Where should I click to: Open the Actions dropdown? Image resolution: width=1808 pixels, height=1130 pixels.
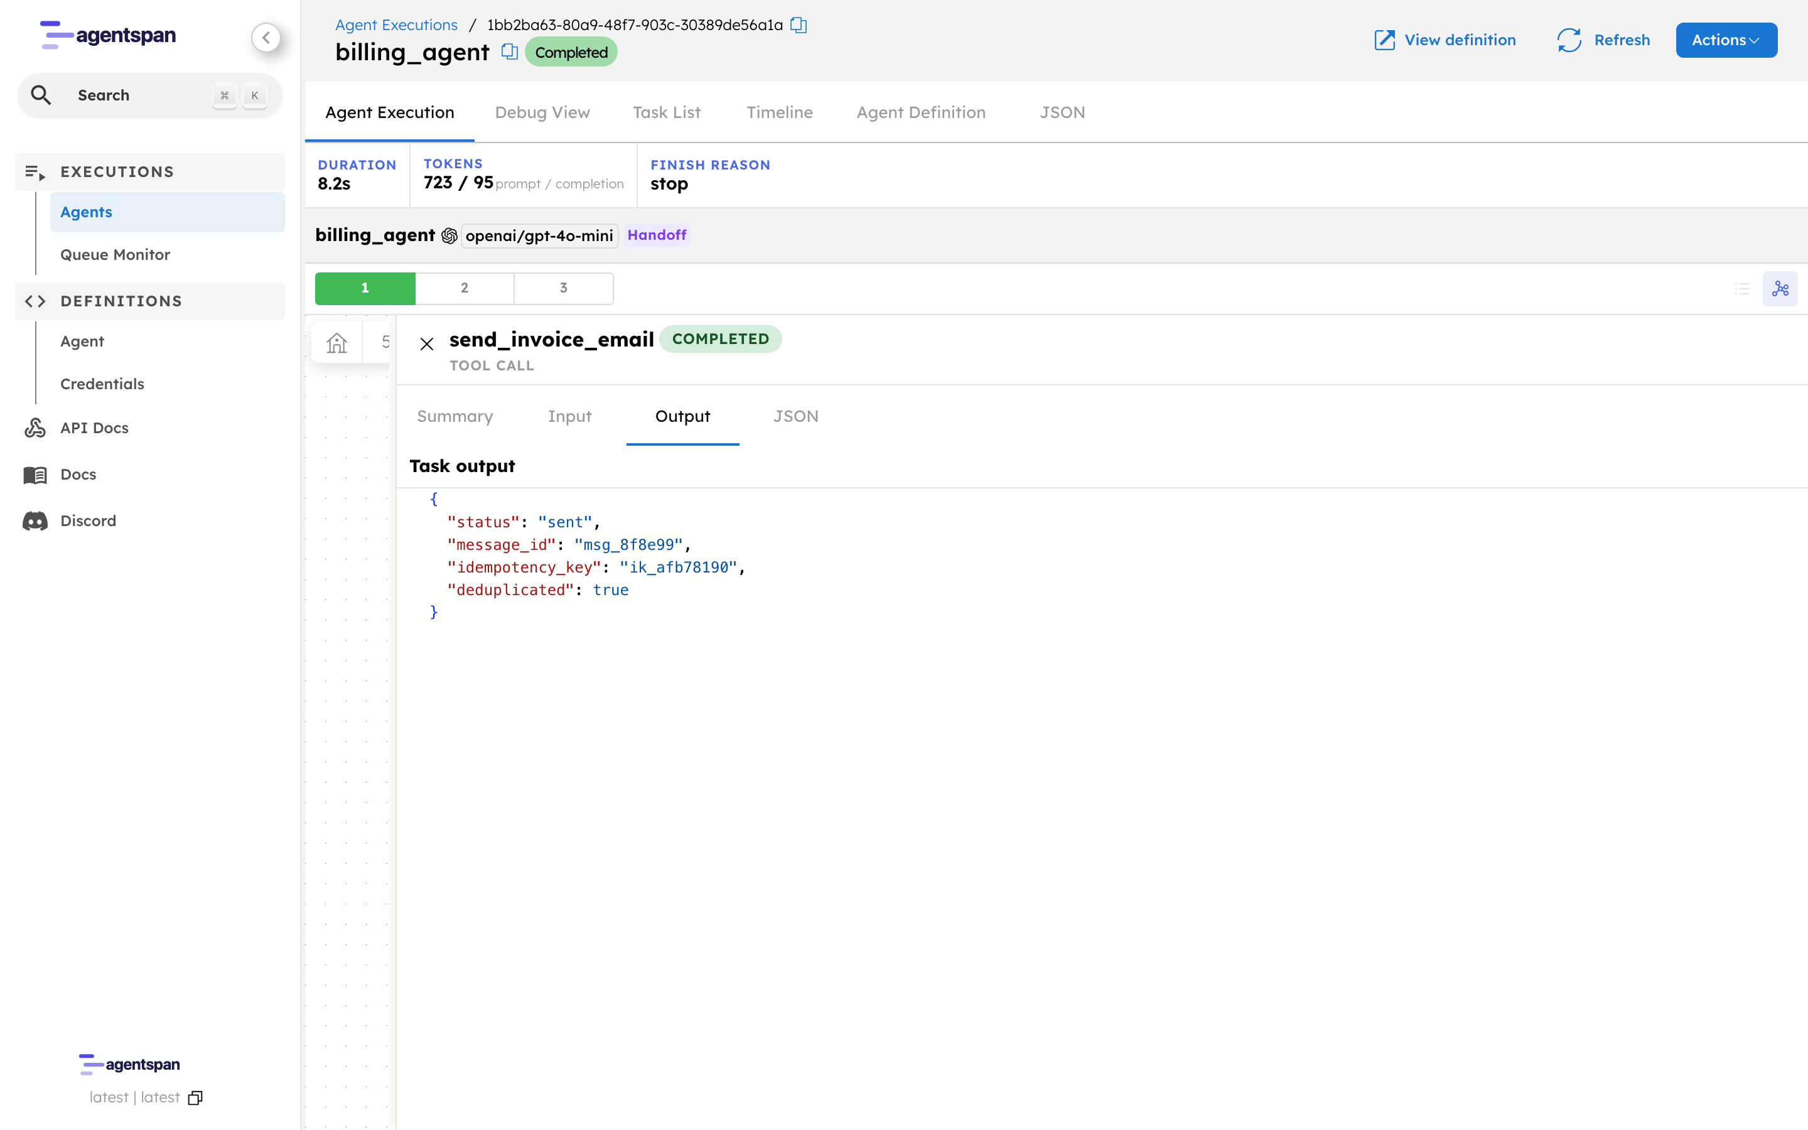tap(1726, 40)
